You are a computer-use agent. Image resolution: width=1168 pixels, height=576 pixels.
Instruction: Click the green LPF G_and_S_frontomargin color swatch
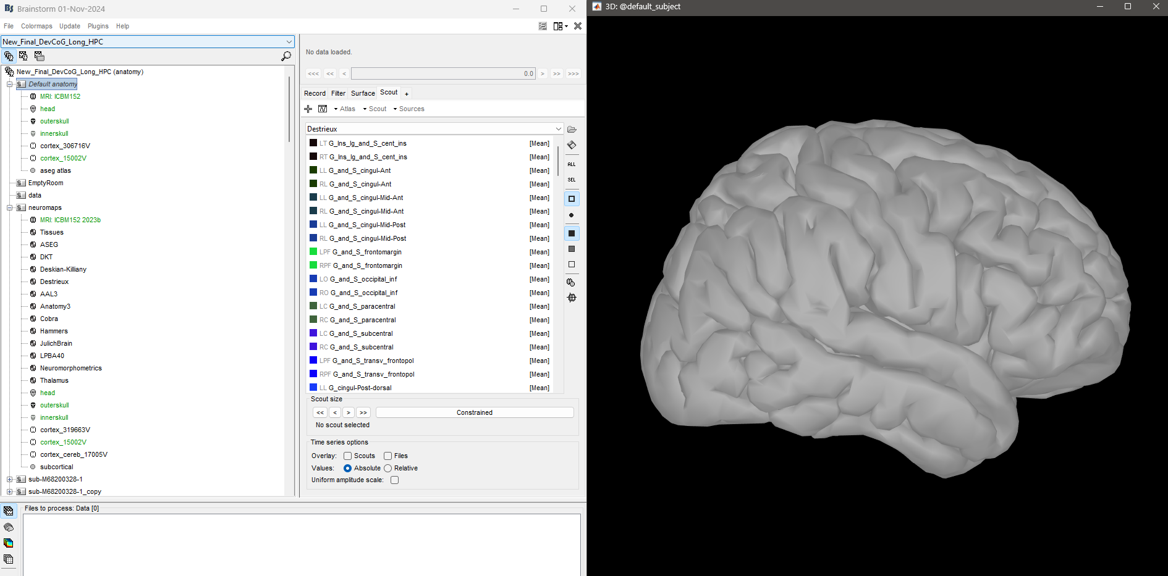click(x=313, y=252)
